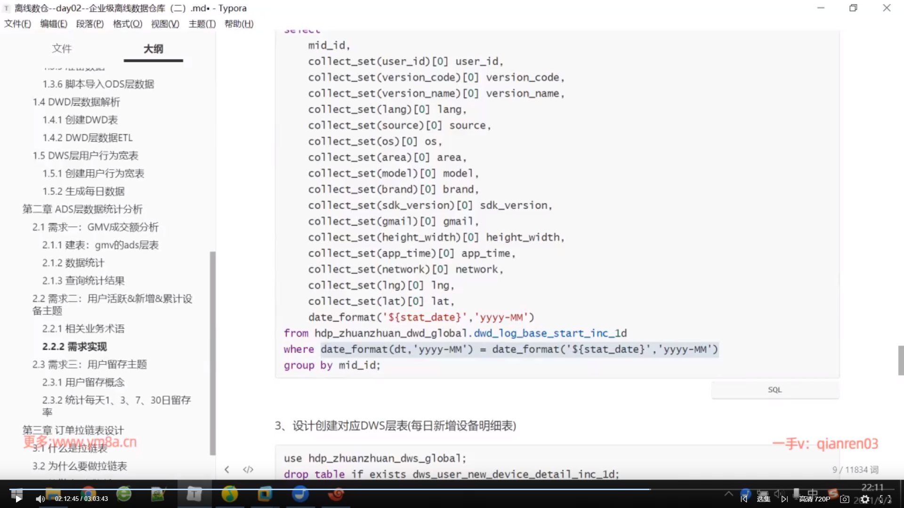Select outline item 2.3.1 用户留存概念
Viewport: 904px width, 508px height.
click(x=83, y=382)
